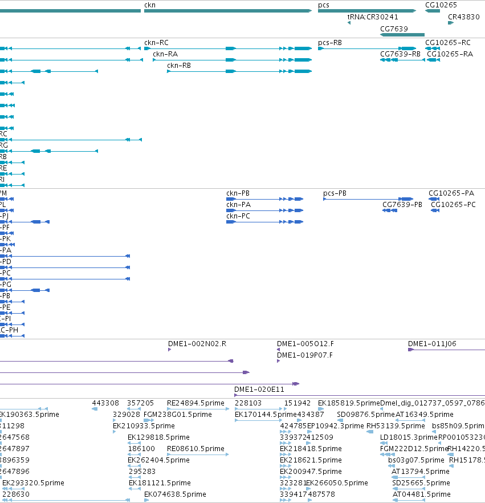This screenshot has width=485, height=503.
Task: Click the CG10265 gene feature
Action: [x=433, y=11]
